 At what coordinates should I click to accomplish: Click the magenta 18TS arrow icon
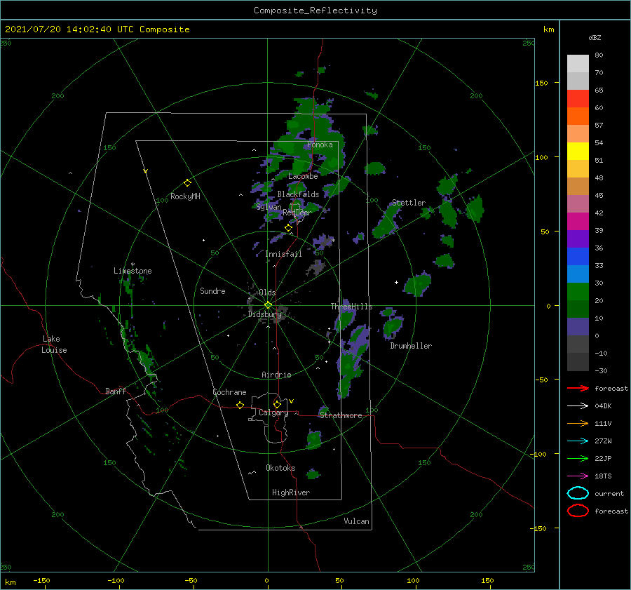point(578,476)
